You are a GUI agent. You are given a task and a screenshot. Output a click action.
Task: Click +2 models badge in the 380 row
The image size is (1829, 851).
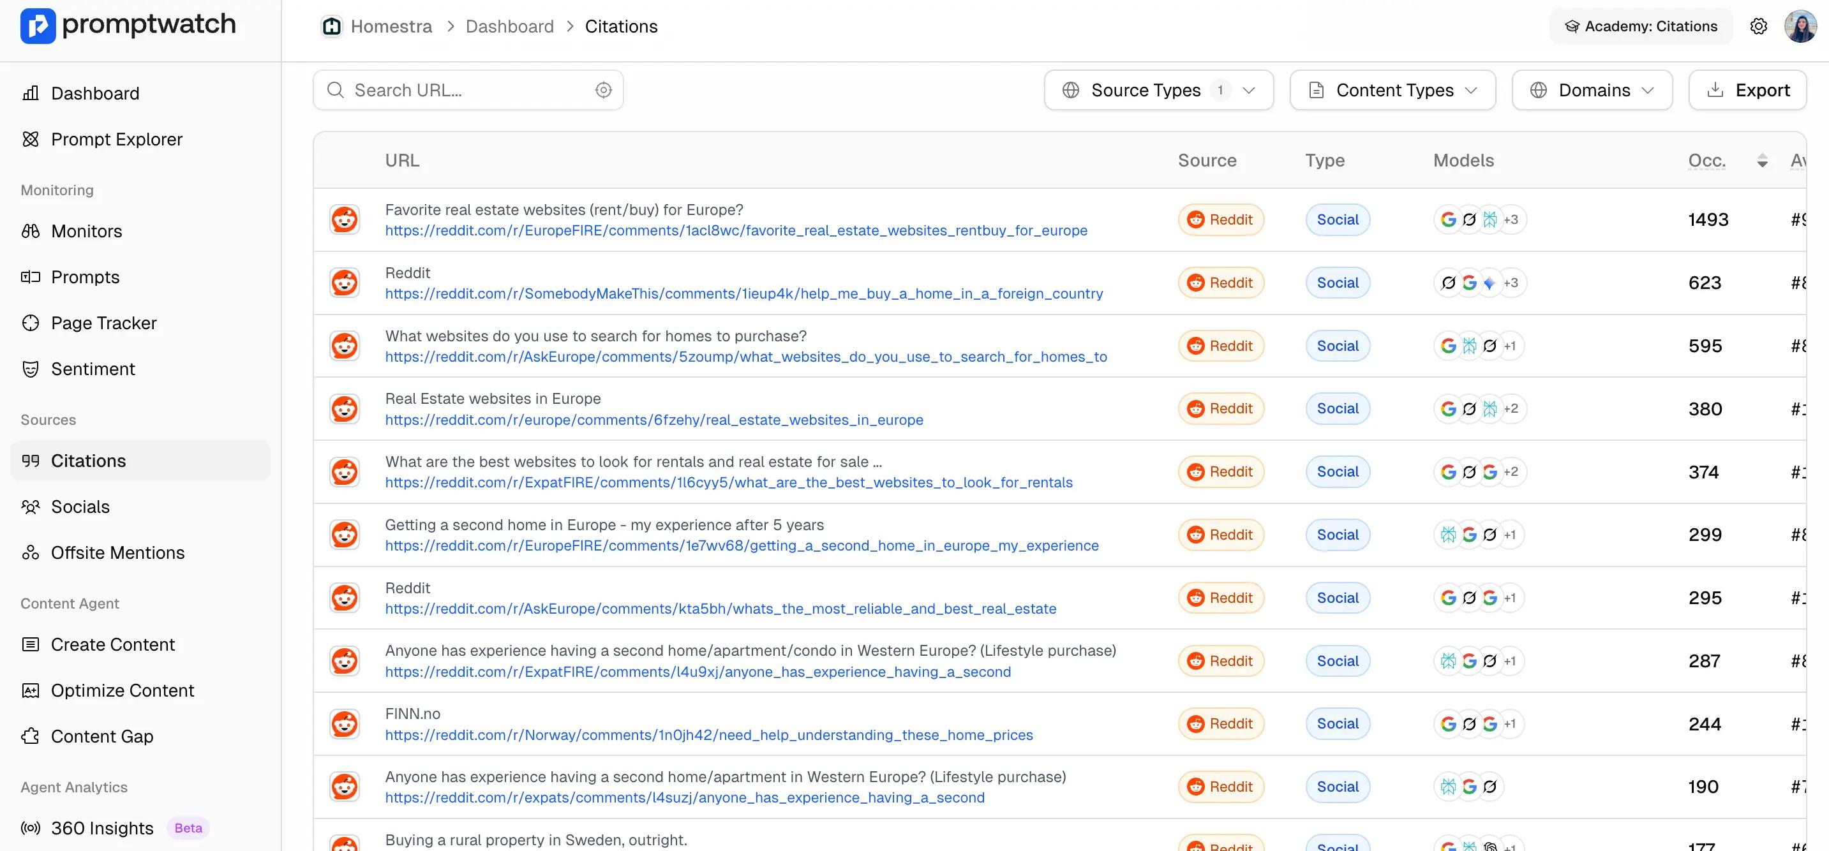(x=1511, y=409)
